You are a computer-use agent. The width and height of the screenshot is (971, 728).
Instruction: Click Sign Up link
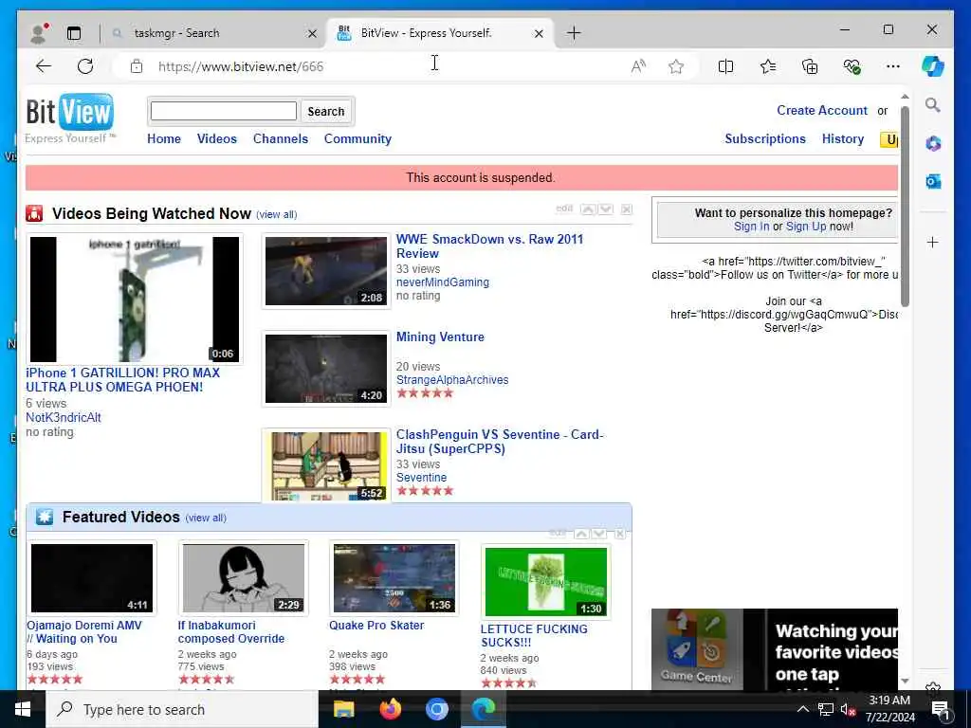806,227
